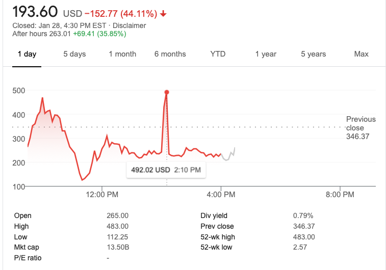Select the Max range tab
This screenshot has height=270, width=386.
tap(361, 54)
